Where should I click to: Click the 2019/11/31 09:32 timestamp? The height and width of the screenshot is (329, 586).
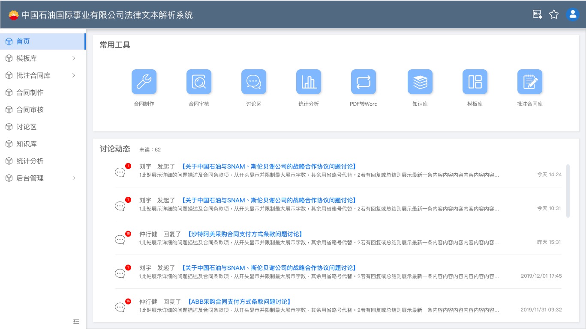pyautogui.click(x=541, y=310)
